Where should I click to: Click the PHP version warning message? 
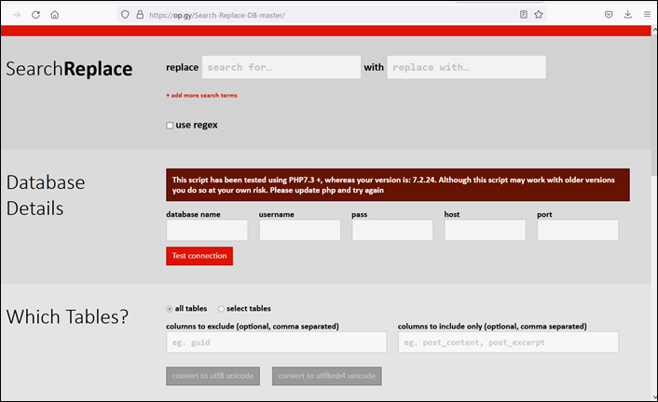pyautogui.click(x=397, y=185)
